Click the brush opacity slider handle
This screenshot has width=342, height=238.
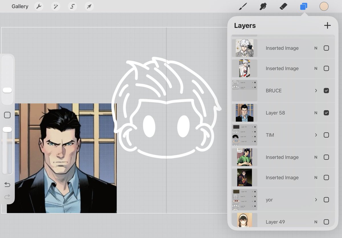coord(7,130)
